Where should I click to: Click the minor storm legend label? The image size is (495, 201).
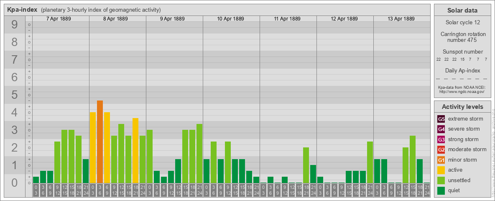tap(462, 160)
